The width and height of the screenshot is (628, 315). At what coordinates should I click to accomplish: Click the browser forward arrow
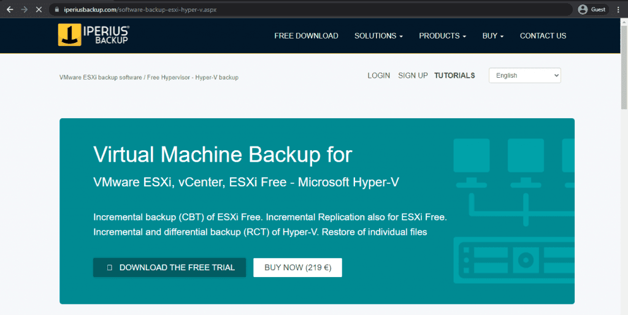click(25, 10)
